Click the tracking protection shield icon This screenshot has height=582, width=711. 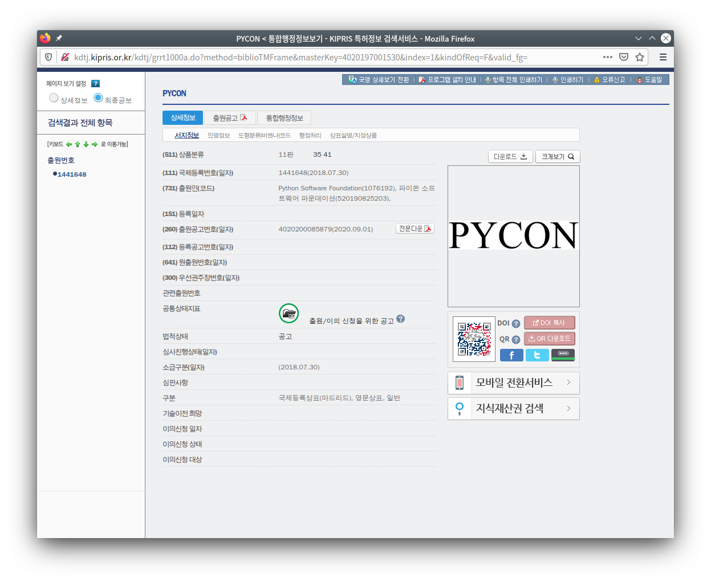click(48, 57)
